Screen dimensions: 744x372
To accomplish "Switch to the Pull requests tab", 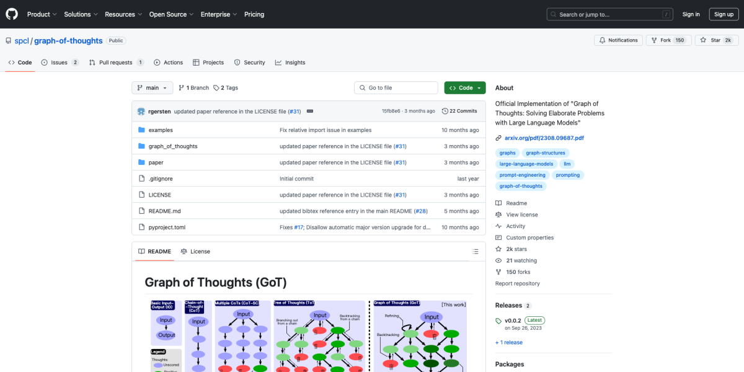I will click(x=116, y=63).
